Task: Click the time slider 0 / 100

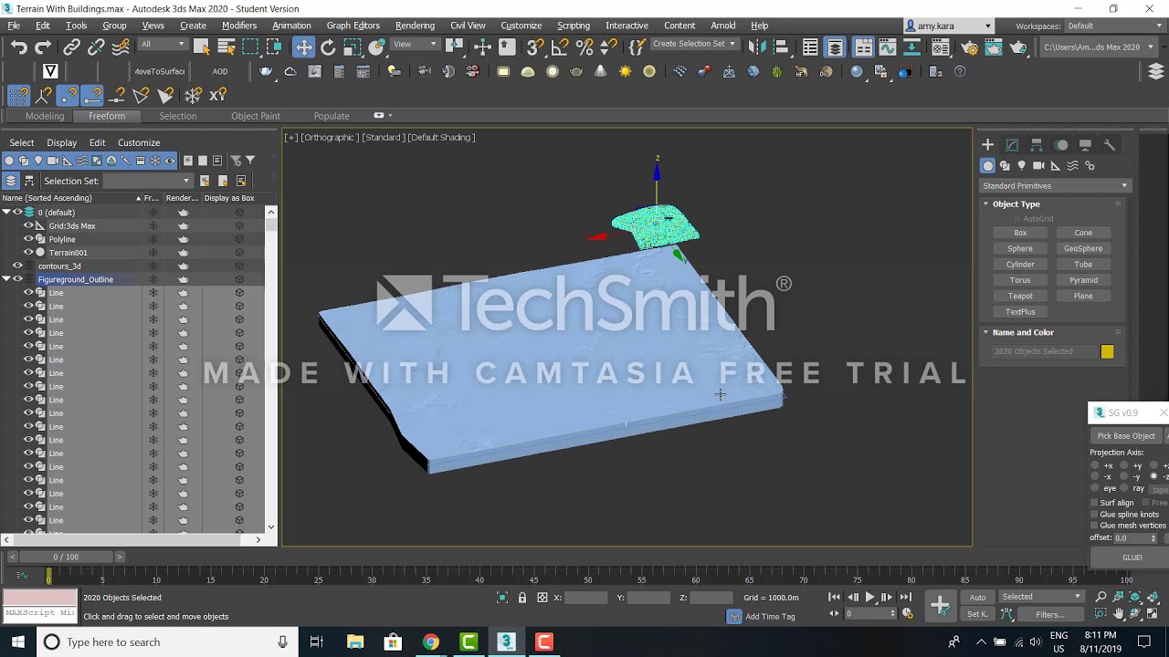Action: 66,557
